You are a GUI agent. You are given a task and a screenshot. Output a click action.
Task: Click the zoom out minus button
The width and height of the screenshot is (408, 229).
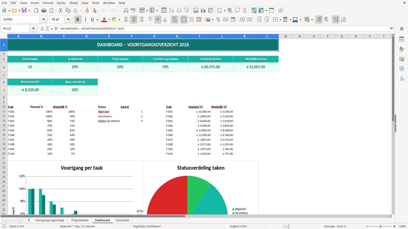click(x=368, y=226)
